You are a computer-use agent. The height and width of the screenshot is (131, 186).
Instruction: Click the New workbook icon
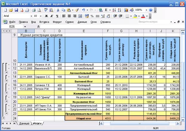(x=5, y=10)
